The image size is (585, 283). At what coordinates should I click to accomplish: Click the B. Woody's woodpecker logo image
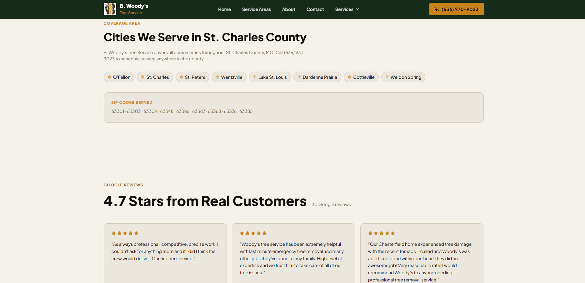tap(110, 9)
